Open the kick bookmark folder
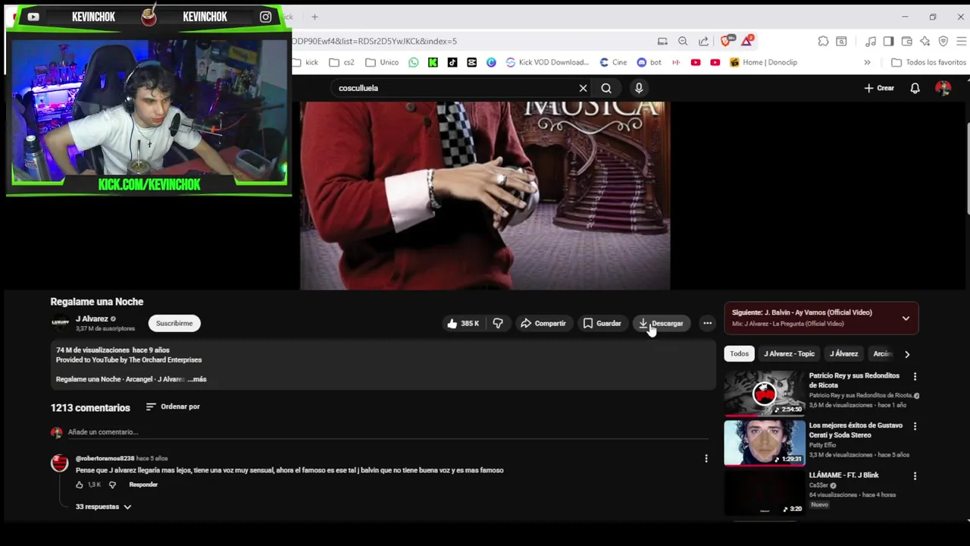Screen dimensions: 970x546 pyautogui.click(x=305, y=62)
